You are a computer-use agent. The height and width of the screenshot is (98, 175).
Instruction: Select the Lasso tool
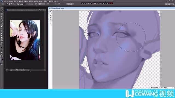click(x=2, y=14)
